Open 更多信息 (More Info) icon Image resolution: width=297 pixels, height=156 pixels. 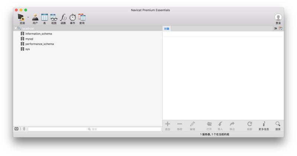pyautogui.click(x=264, y=124)
